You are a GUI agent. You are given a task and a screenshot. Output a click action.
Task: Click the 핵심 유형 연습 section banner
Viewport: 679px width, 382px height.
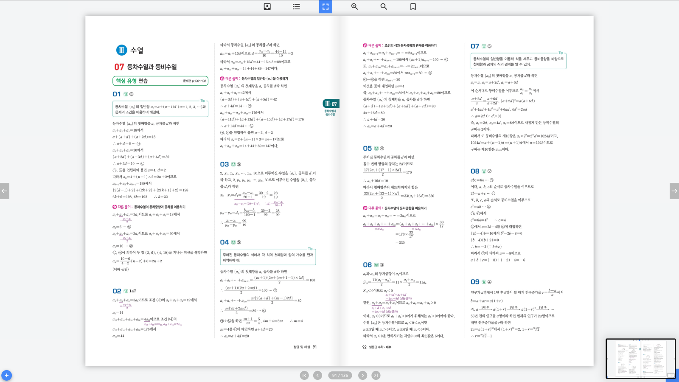point(160,81)
